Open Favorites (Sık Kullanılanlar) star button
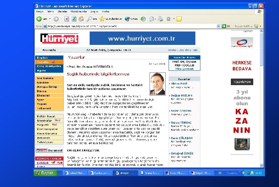 (x=111, y=19)
